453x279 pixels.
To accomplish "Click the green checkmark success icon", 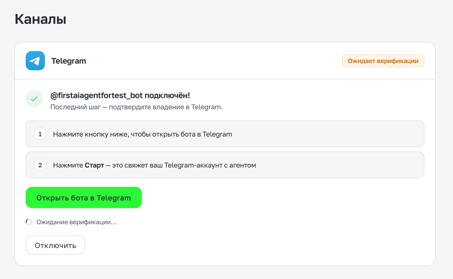I will click(34, 99).
